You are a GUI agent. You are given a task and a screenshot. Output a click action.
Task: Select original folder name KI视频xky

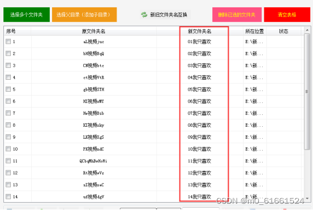click(x=93, y=125)
